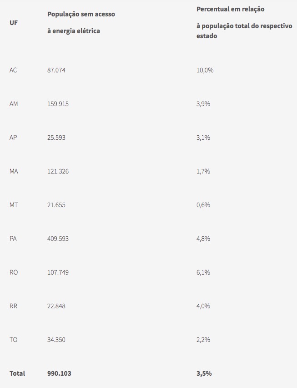Click the total population figure 990.103
This screenshot has width=297, height=388.
click(59, 373)
